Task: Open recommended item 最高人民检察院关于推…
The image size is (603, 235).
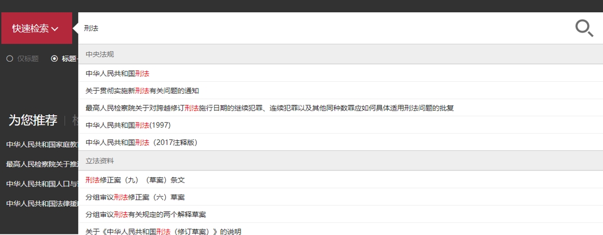Action: point(42,164)
